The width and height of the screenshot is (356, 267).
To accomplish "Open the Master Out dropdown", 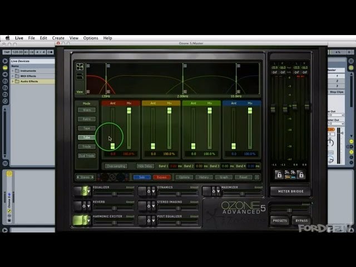I will pyautogui.click(x=336, y=123).
